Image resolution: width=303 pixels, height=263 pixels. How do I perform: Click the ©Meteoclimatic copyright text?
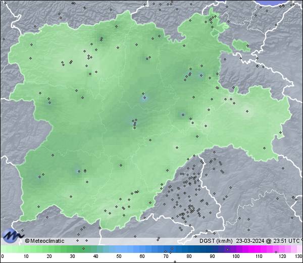click(x=44, y=241)
